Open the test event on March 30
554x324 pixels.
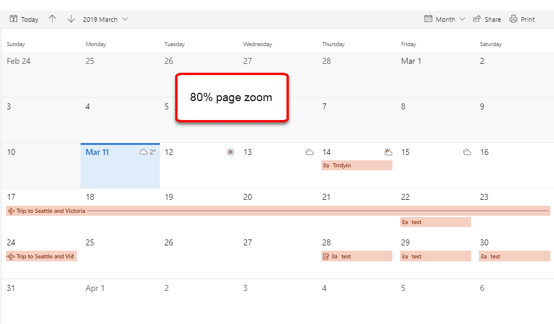(514, 256)
